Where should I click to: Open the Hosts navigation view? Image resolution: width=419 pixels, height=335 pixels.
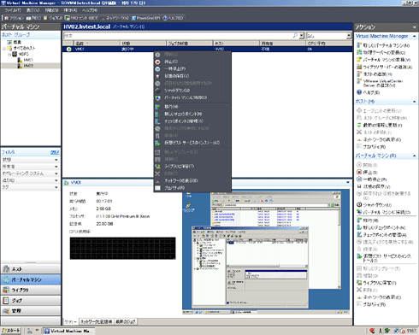coord(31,268)
